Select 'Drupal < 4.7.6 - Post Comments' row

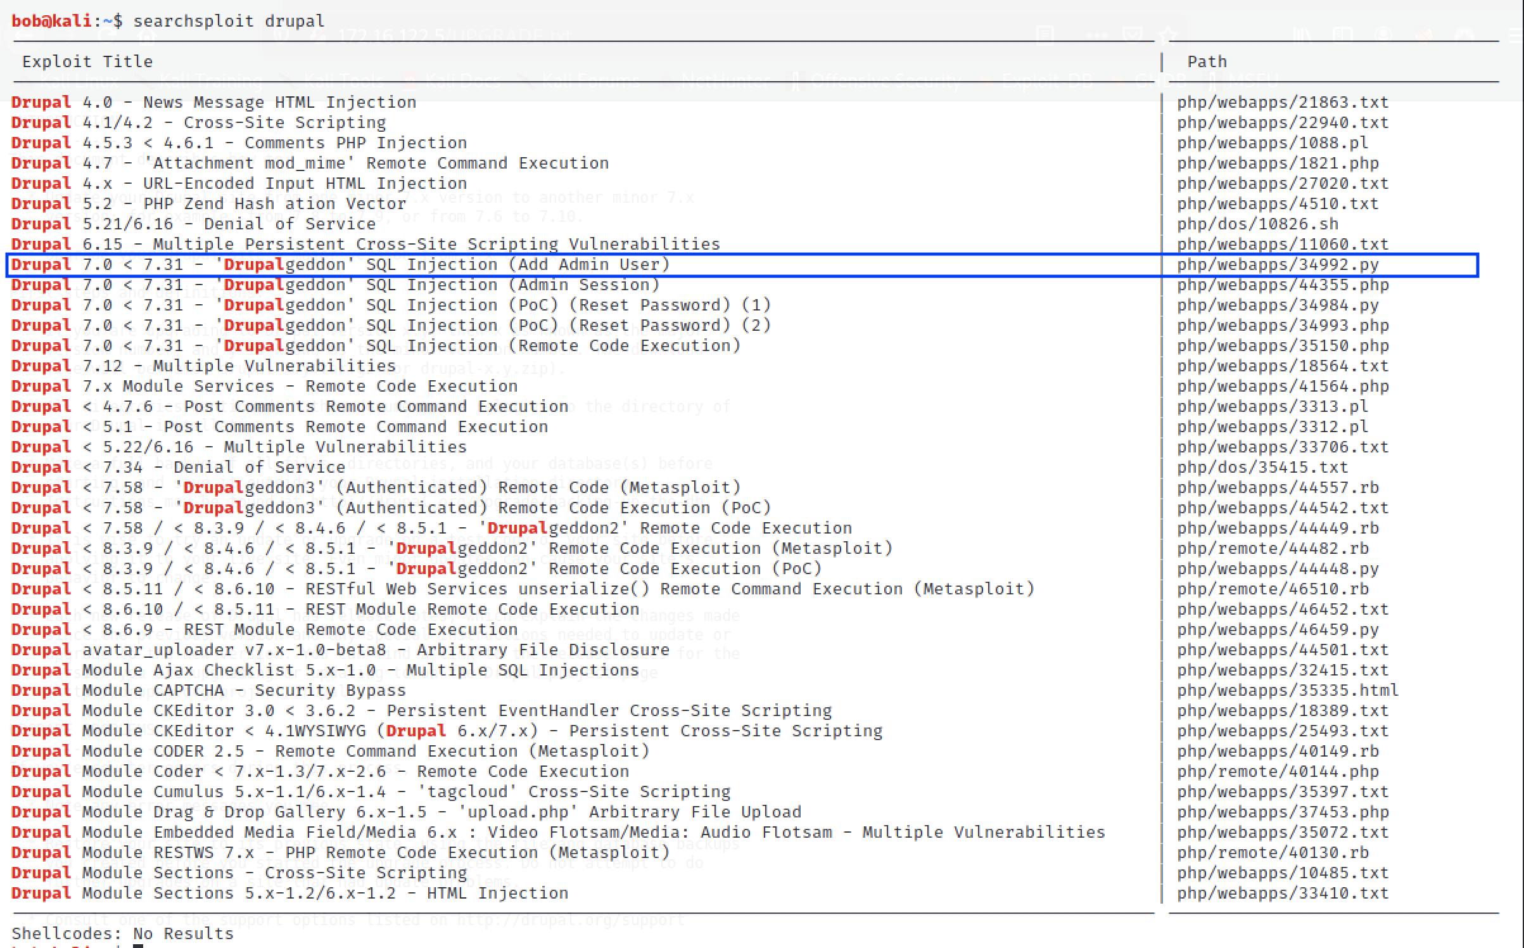290,406
